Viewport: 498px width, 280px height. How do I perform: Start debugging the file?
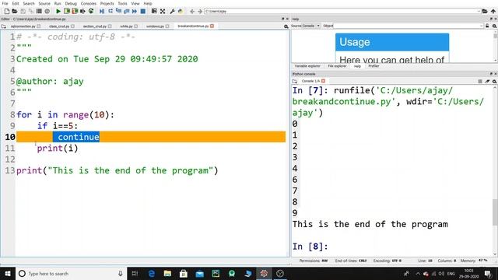[102, 11]
